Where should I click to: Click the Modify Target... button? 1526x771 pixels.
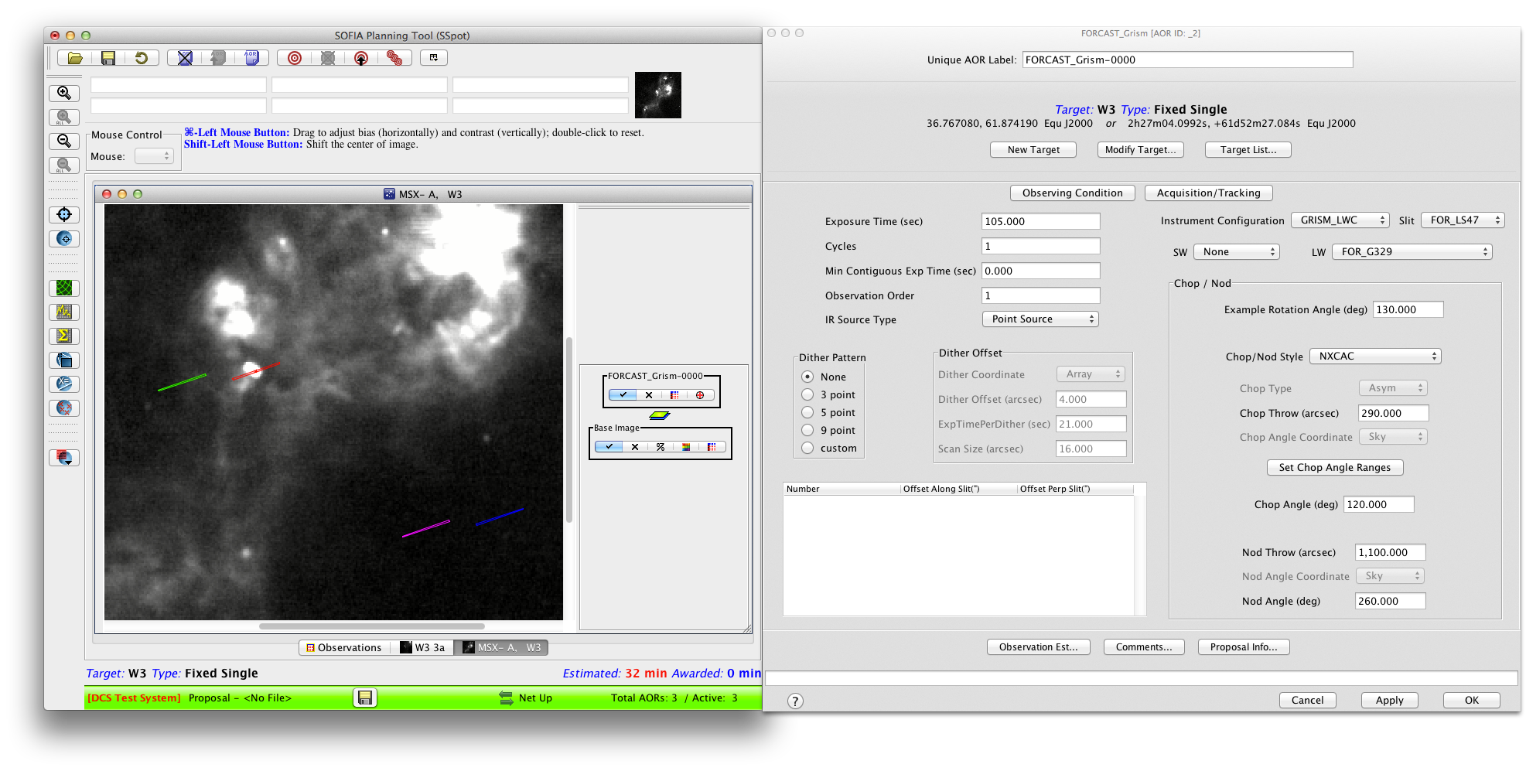[x=1140, y=150]
